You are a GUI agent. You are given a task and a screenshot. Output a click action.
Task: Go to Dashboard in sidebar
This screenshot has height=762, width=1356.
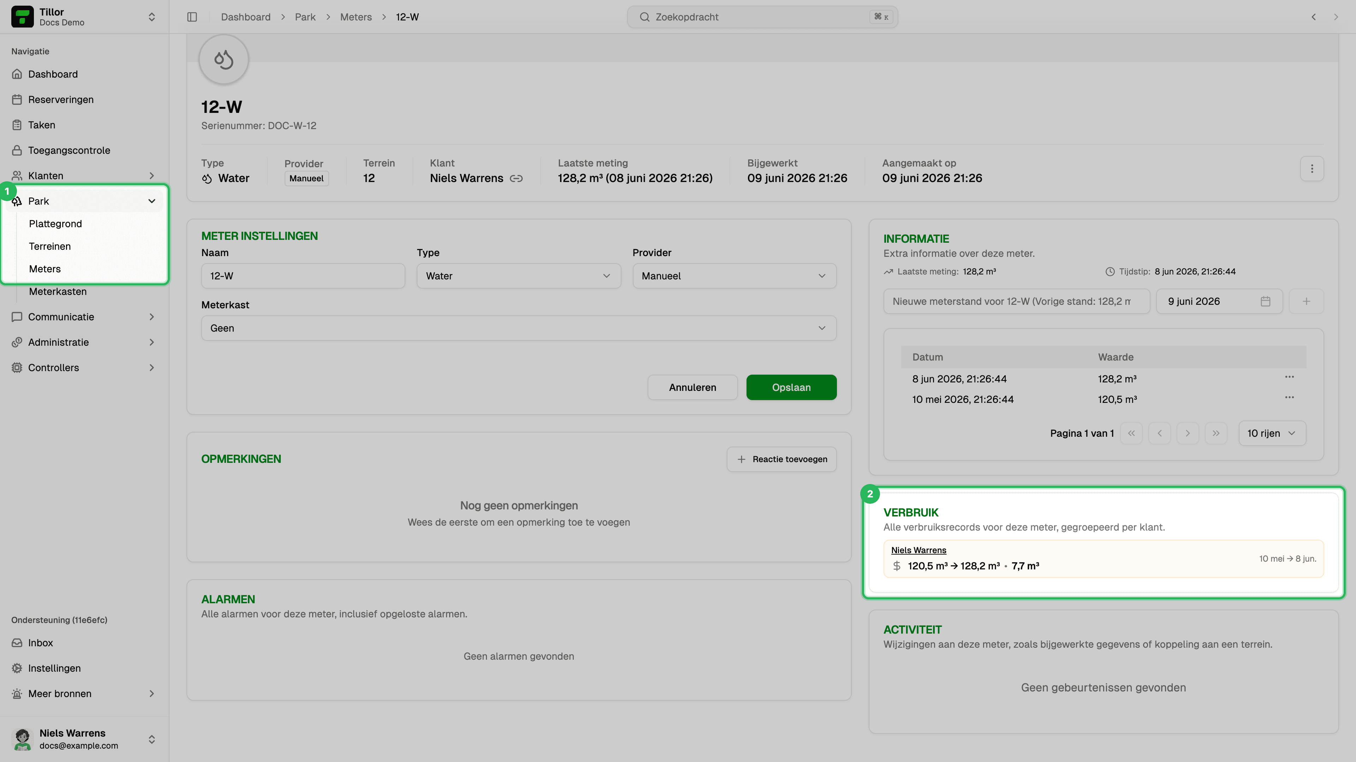[84, 74]
